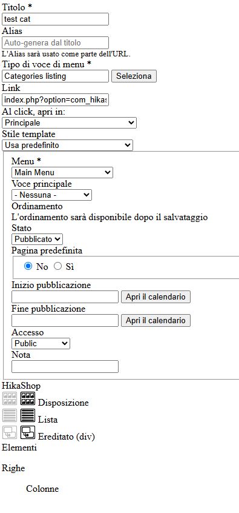The height and width of the screenshot is (513, 239).
Task: Open the Voce principale dropdown
Action: pos(51,195)
